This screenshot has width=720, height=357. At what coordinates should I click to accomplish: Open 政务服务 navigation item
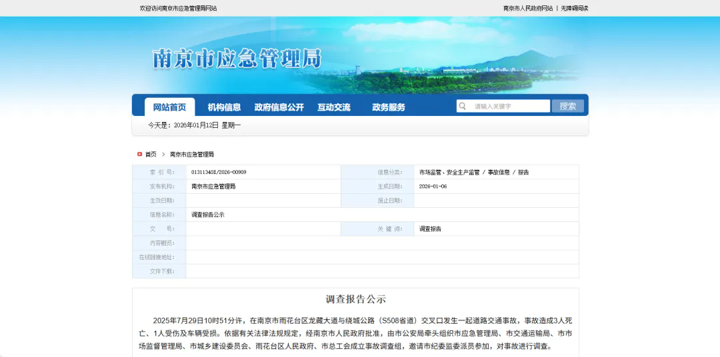tap(388, 107)
